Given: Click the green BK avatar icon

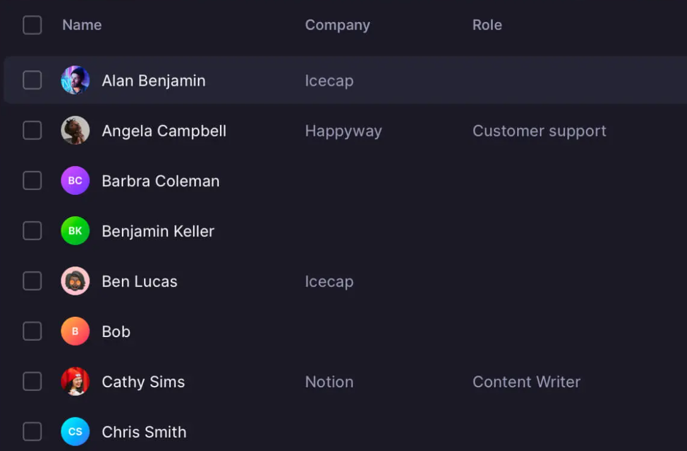Looking at the screenshot, I should click(75, 231).
